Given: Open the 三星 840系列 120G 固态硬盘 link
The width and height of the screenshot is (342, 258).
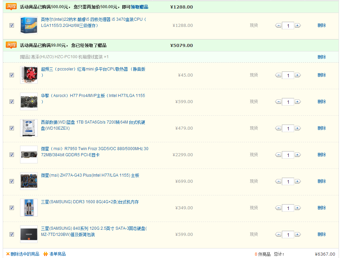Looking at the screenshot, I should (94, 231).
